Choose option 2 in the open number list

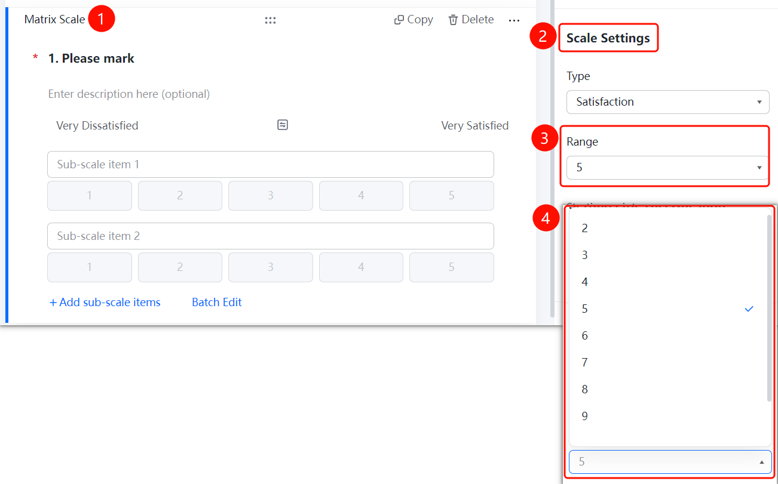[667, 228]
